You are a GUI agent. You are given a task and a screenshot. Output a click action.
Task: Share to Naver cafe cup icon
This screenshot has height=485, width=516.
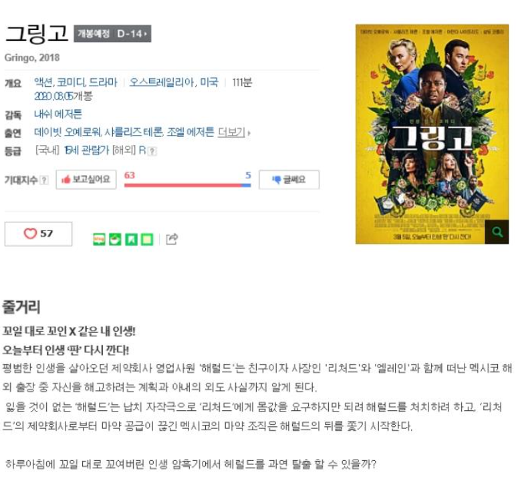pos(115,239)
